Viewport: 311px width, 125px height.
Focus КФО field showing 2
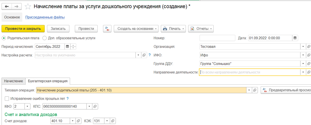click(x=19, y=106)
